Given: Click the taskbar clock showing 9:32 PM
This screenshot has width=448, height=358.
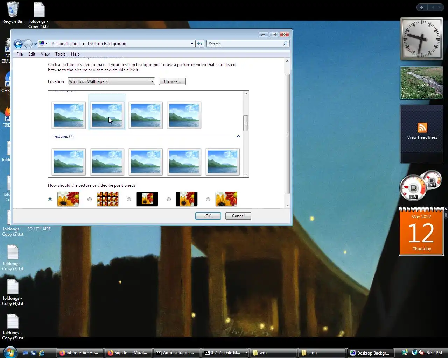Looking at the screenshot, I should tap(434, 353).
